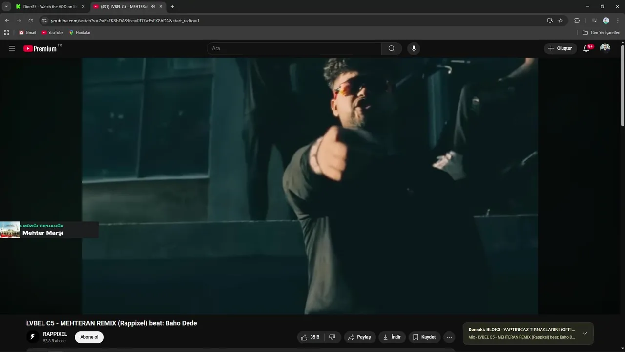Download video with İndir button
625x352 pixels.
coord(392,337)
